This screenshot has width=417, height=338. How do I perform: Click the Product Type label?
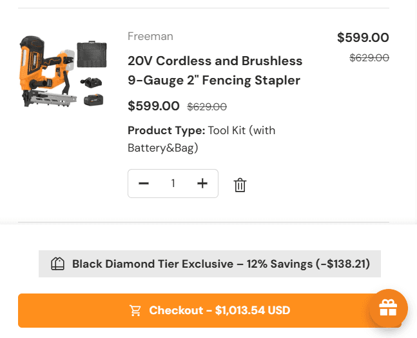point(166,130)
